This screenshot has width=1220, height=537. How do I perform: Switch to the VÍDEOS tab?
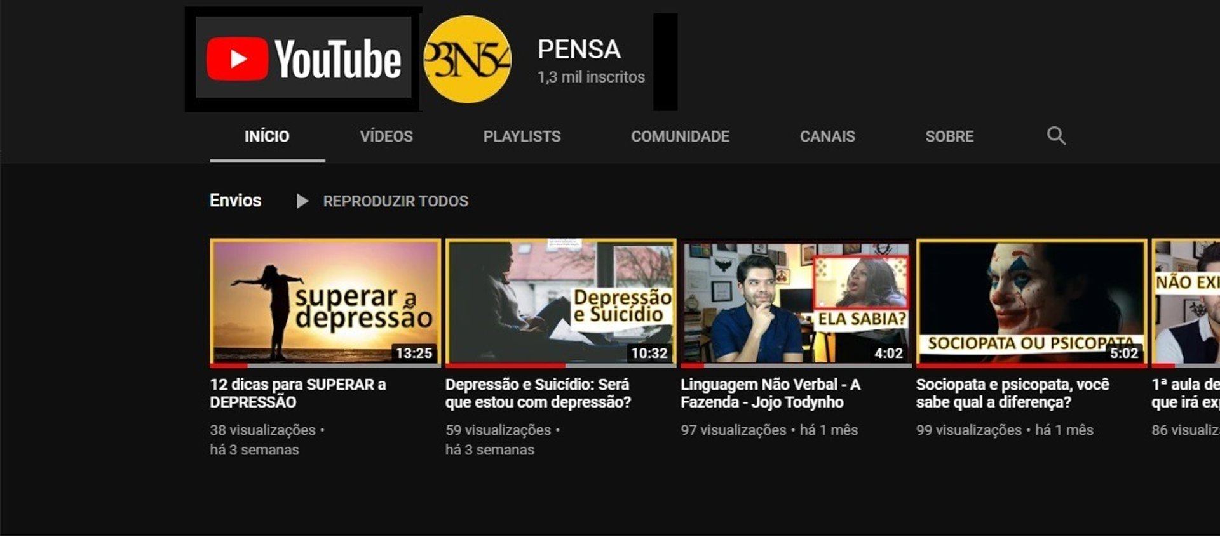coord(386,136)
